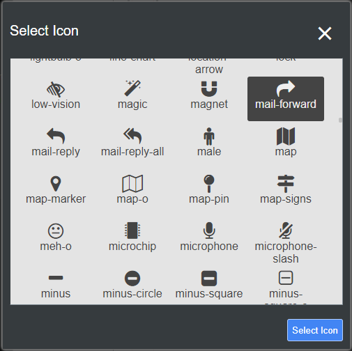
Task: Choose the microchip icon
Action: pos(132,231)
